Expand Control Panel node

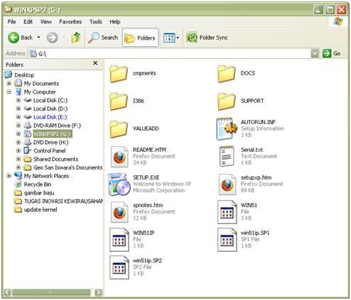point(18,150)
